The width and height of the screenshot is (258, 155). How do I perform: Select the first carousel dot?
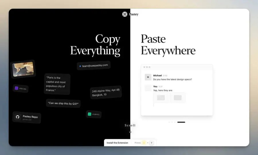[x=169, y=122]
